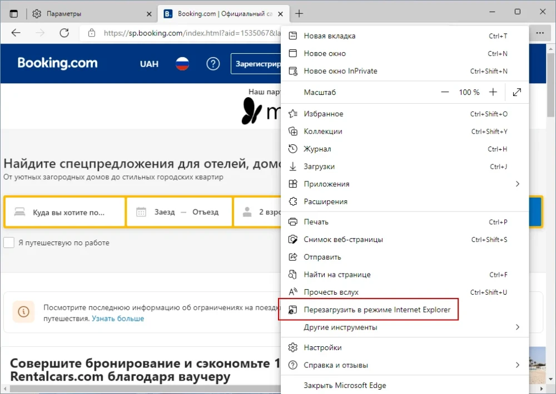The width and height of the screenshot is (556, 394).
Task: Click the tab actions icon in title bar
Action: (x=14, y=13)
